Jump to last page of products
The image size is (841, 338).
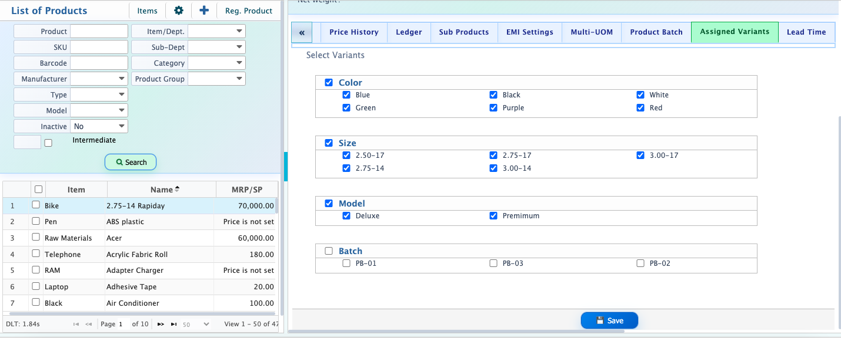[173, 324]
